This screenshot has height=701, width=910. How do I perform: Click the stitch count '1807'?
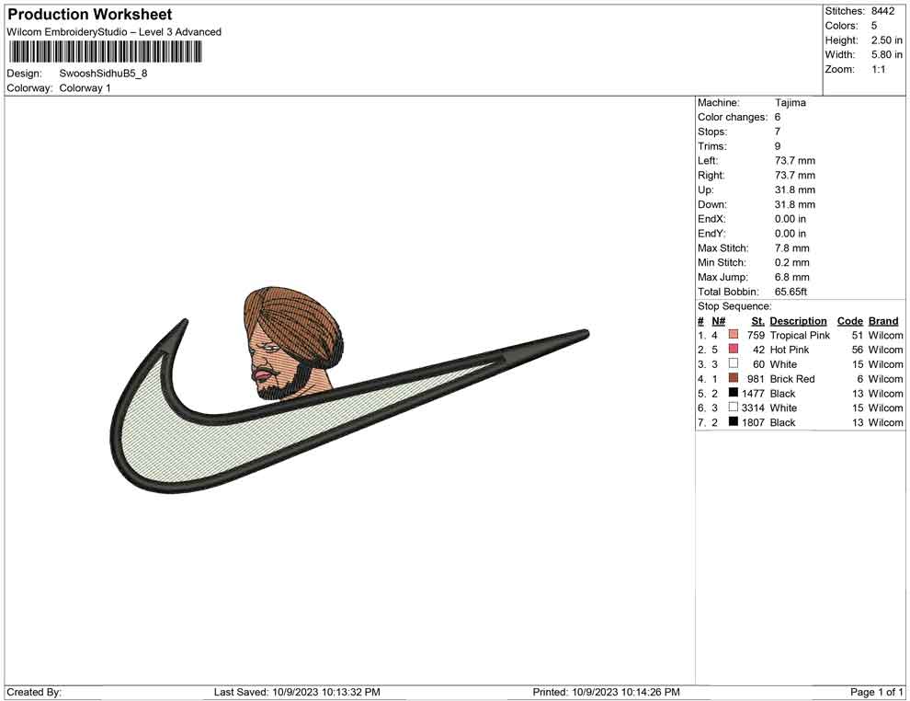coord(753,422)
